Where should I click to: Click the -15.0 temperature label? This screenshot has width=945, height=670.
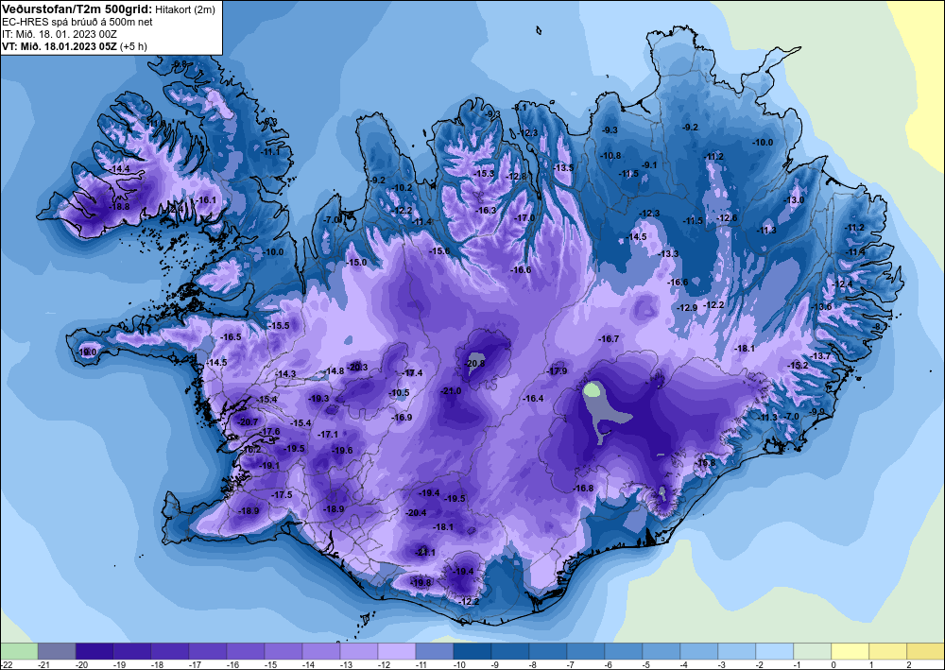pos(356,263)
